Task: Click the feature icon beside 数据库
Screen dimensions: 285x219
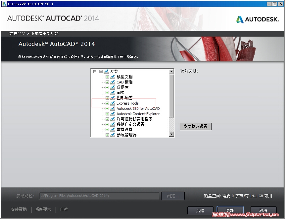Action: tap(113, 87)
